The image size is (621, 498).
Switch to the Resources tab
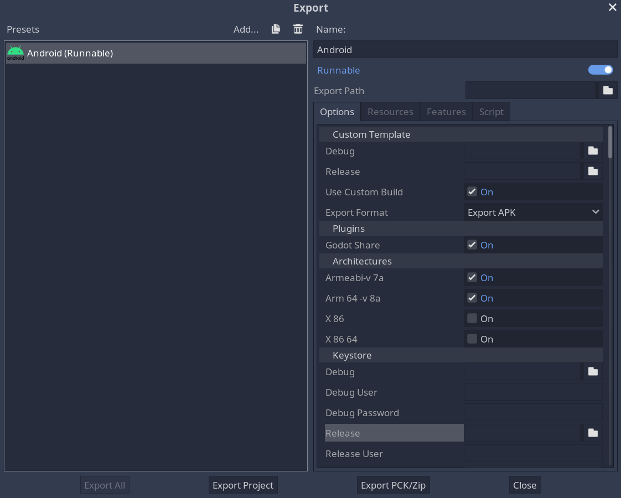coord(390,111)
